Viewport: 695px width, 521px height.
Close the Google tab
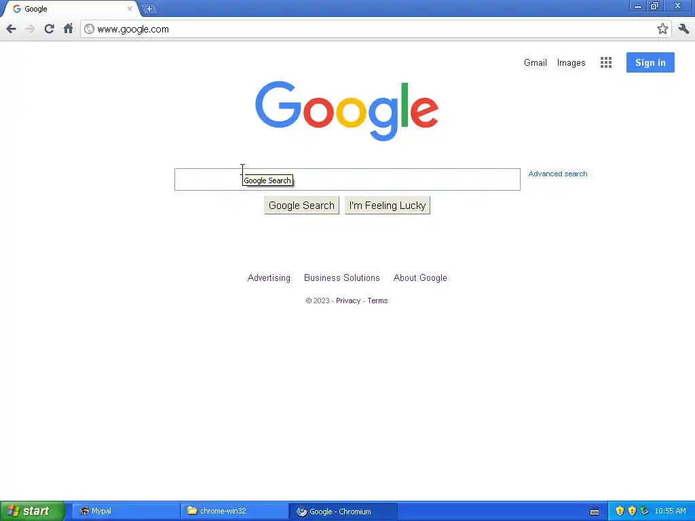click(130, 8)
